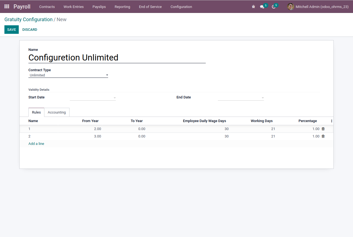Delete rule 1 with trash icon
Viewport: 353px width, 237px height.
[x=323, y=129]
